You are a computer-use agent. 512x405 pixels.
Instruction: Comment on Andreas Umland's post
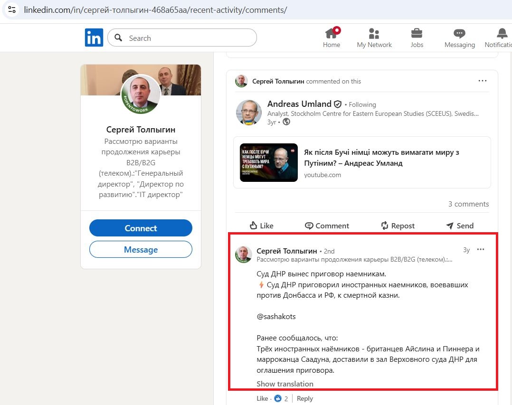pyautogui.click(x=327, y=226)
